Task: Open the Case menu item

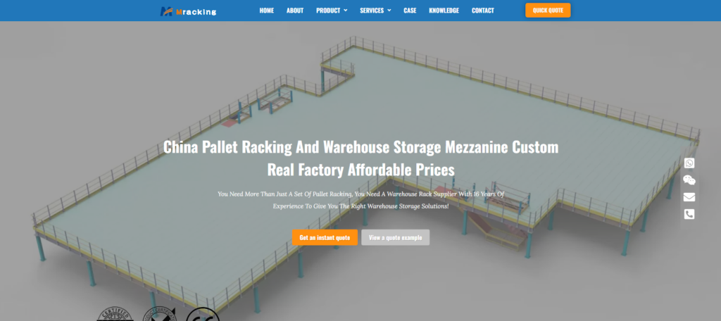Action: coord(410,11)
